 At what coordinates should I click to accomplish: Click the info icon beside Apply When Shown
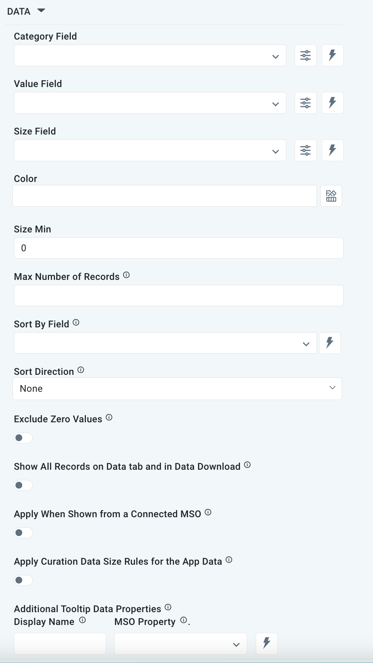[208, 512]
